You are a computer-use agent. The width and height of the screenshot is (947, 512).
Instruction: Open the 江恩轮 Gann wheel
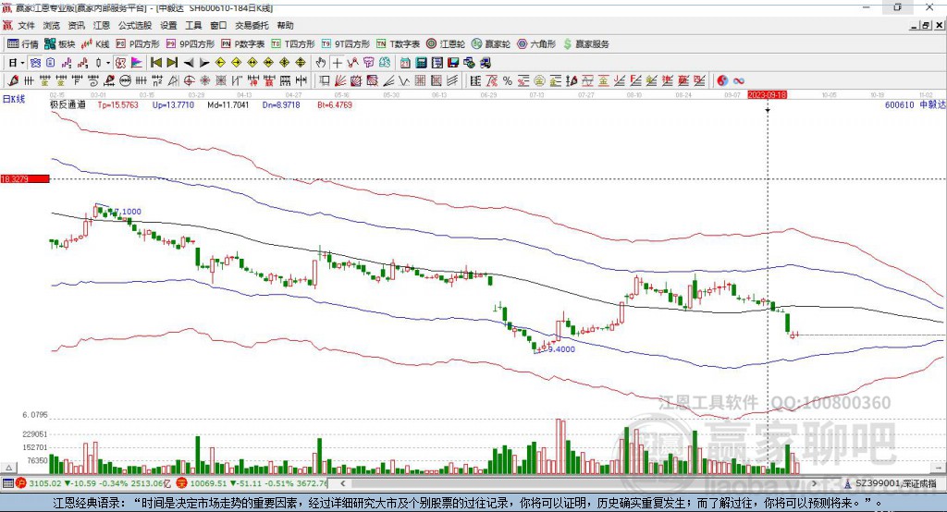click(446, 44)
